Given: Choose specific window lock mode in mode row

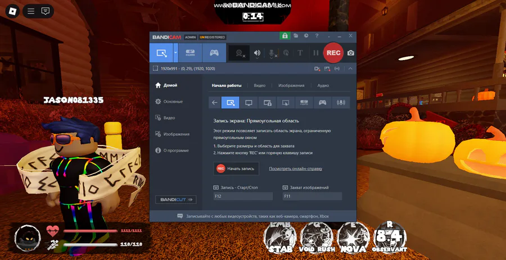Looking at the screenshot, I should point(267,102).
